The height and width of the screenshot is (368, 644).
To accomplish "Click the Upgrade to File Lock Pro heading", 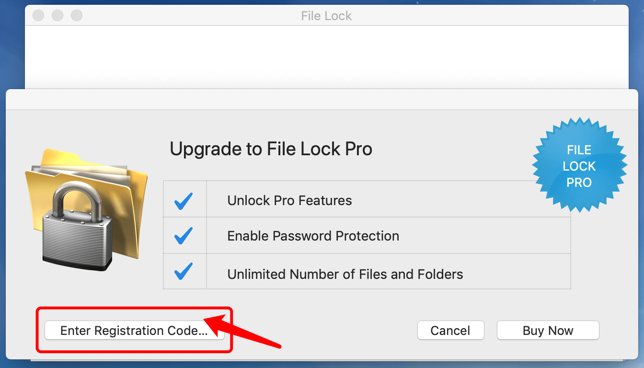I will pyautogui.click(x=271, y=149).
